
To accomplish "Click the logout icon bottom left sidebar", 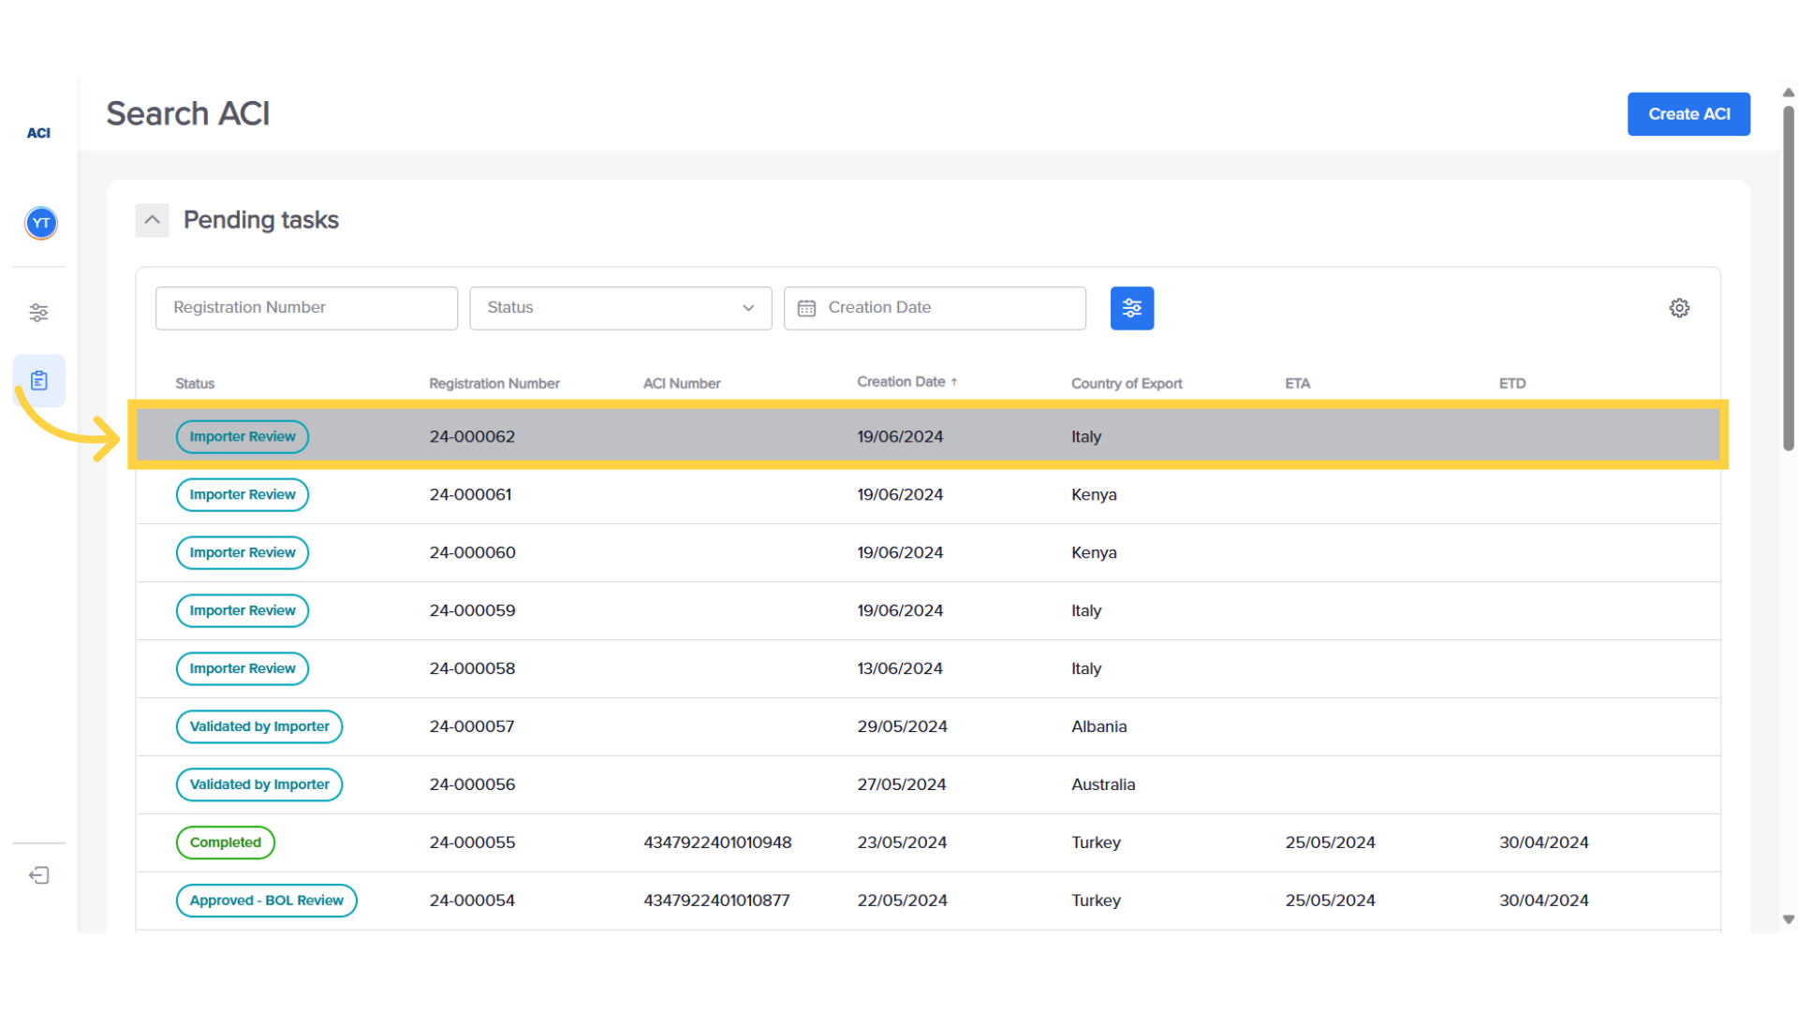I will (x=38, y=875).
